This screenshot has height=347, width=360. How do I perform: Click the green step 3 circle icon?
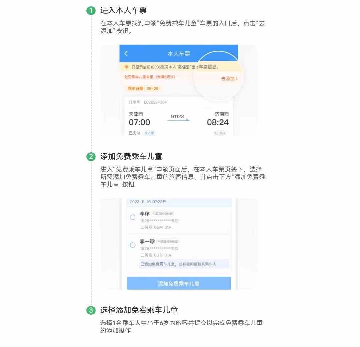91,310
